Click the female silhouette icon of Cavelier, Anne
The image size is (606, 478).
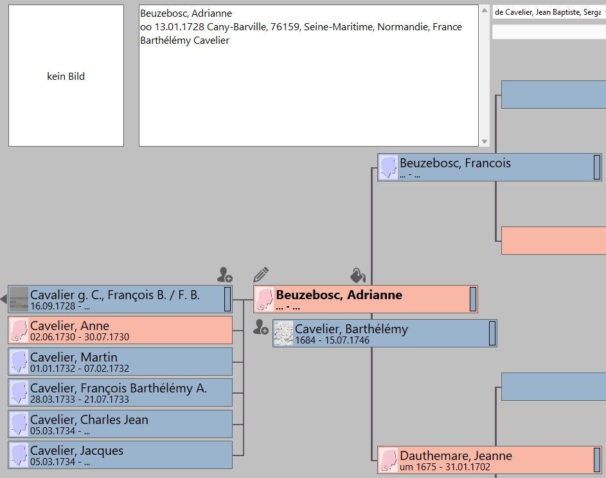pos(19,330)
